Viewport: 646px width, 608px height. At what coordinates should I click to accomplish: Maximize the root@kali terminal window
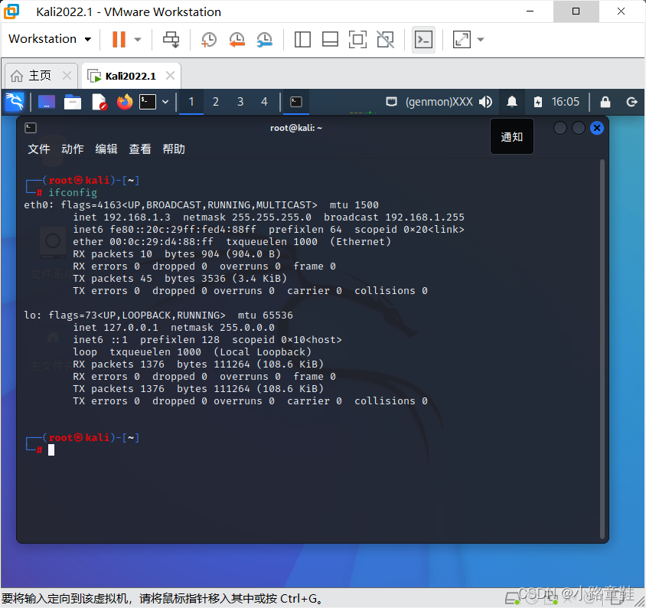tap(579, 128)
